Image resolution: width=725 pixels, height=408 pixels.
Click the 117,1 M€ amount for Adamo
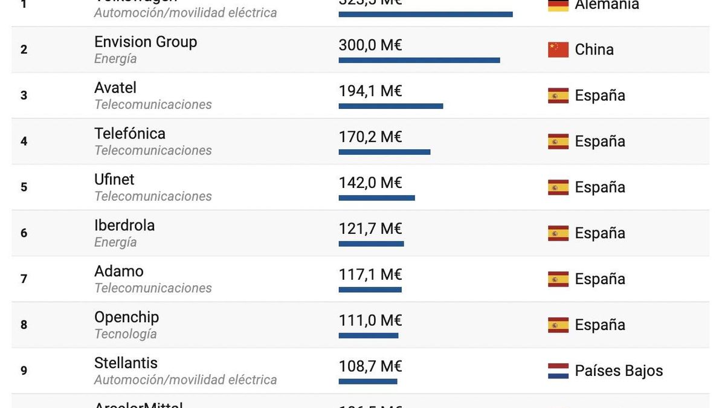point(370,275)
